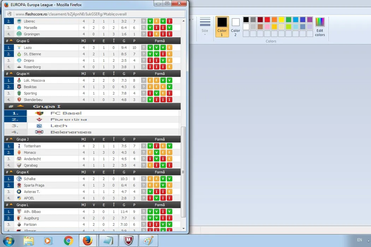This screenshot has height=247, width=371.
Task: Open Edit colors in Paint
Action: [x=320, y=27]
